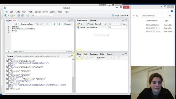Viewport: 176px width, 99px height.
Task: Click the Save All documents icon
Action: click(23, 15)
